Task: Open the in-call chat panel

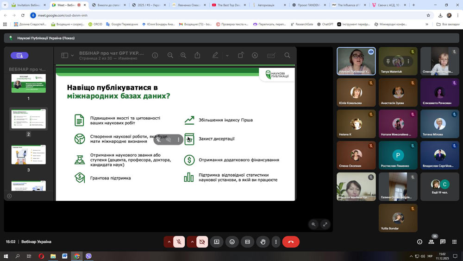Action: click(443, 242)
